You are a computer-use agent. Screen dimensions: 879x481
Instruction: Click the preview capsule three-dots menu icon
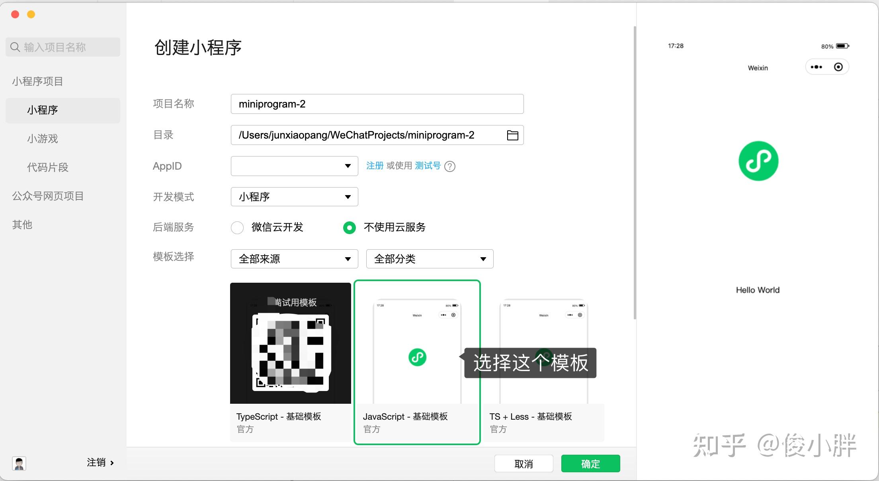coord(816,67)
